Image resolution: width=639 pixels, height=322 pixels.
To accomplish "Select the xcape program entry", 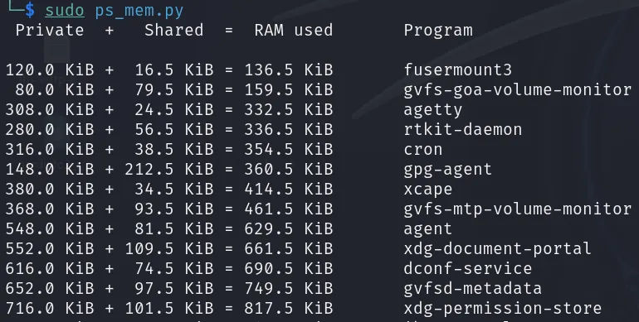I will (428, 190).
